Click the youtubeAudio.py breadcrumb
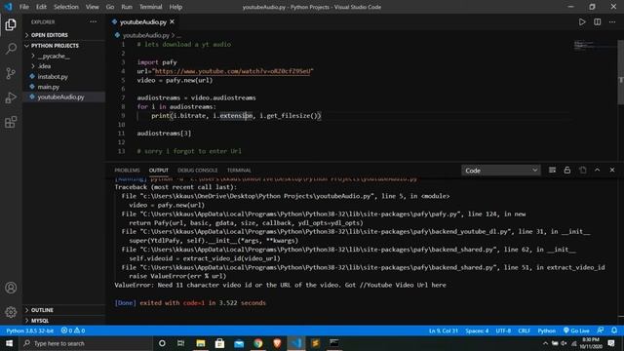The width and height of the screenshot is (624, 351). pos(145,35)
